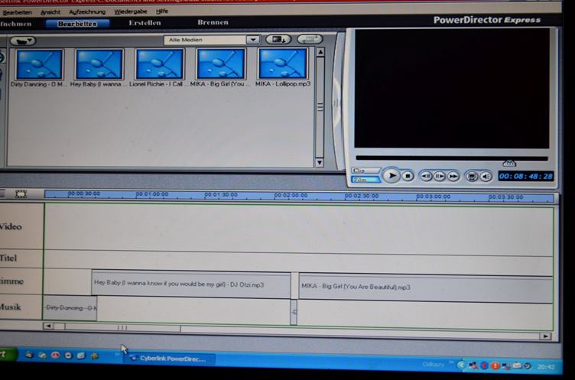Select the Dirty Dancing audio thumbnail
The width and height of the screenshot is (575, 380).
click(x=39, y=64)
